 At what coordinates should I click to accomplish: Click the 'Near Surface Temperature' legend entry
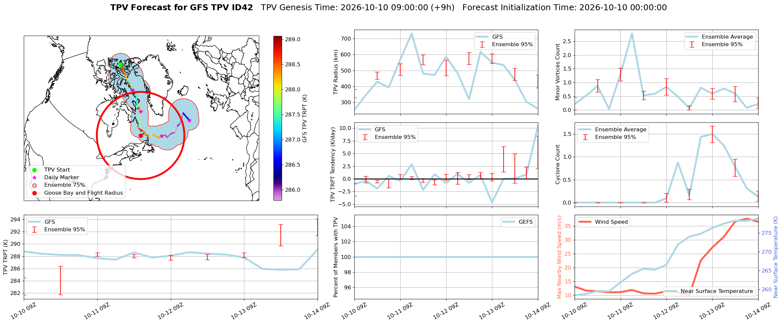click(x=709, y=291)
